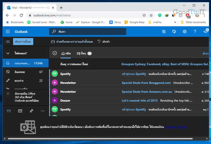
Task: Click the Amazon Newsletter sender avatar
Action: [55, 91]
